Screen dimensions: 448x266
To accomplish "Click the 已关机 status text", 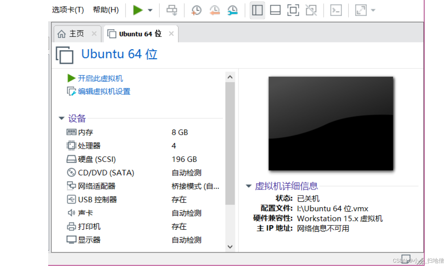I will (308, 199).
